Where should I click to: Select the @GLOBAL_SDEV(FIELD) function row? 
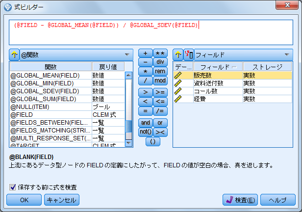[67, 91]
